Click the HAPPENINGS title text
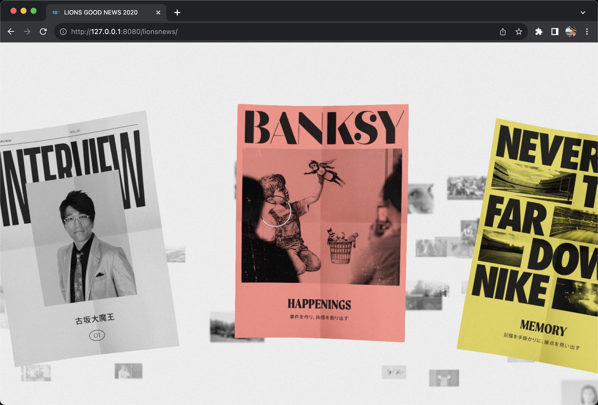Screen dimensions: 598x405 click(x=319, y=304)
